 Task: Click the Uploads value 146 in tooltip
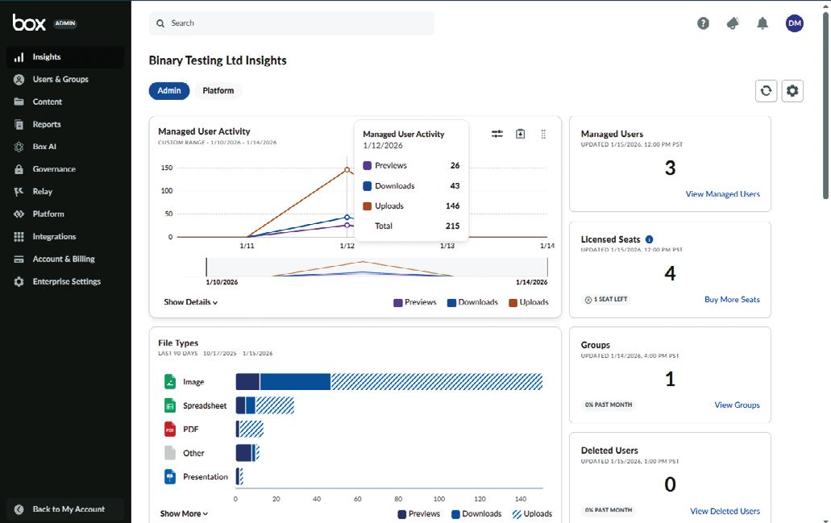(453, 205)
